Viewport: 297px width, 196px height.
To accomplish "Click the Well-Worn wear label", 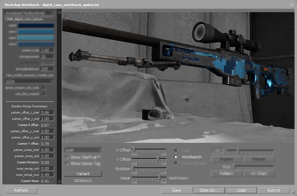I will [x=178, y=178].
